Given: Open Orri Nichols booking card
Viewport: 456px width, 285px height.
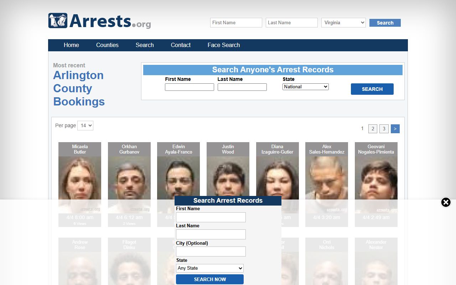Looking at the screenshot, I should point(327,261).
